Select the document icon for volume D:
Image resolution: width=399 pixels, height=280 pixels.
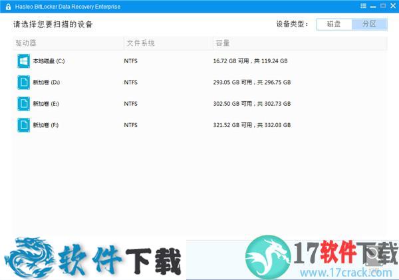tap(24, 82)
